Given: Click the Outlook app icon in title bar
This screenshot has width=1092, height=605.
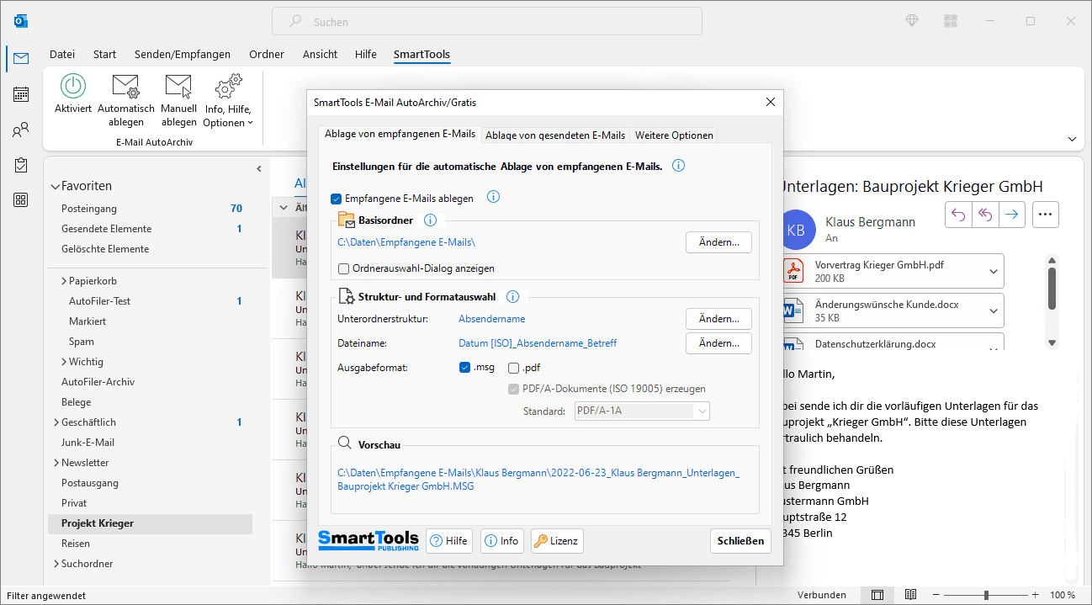Looking at the screenshot, I should click(21, 21).
